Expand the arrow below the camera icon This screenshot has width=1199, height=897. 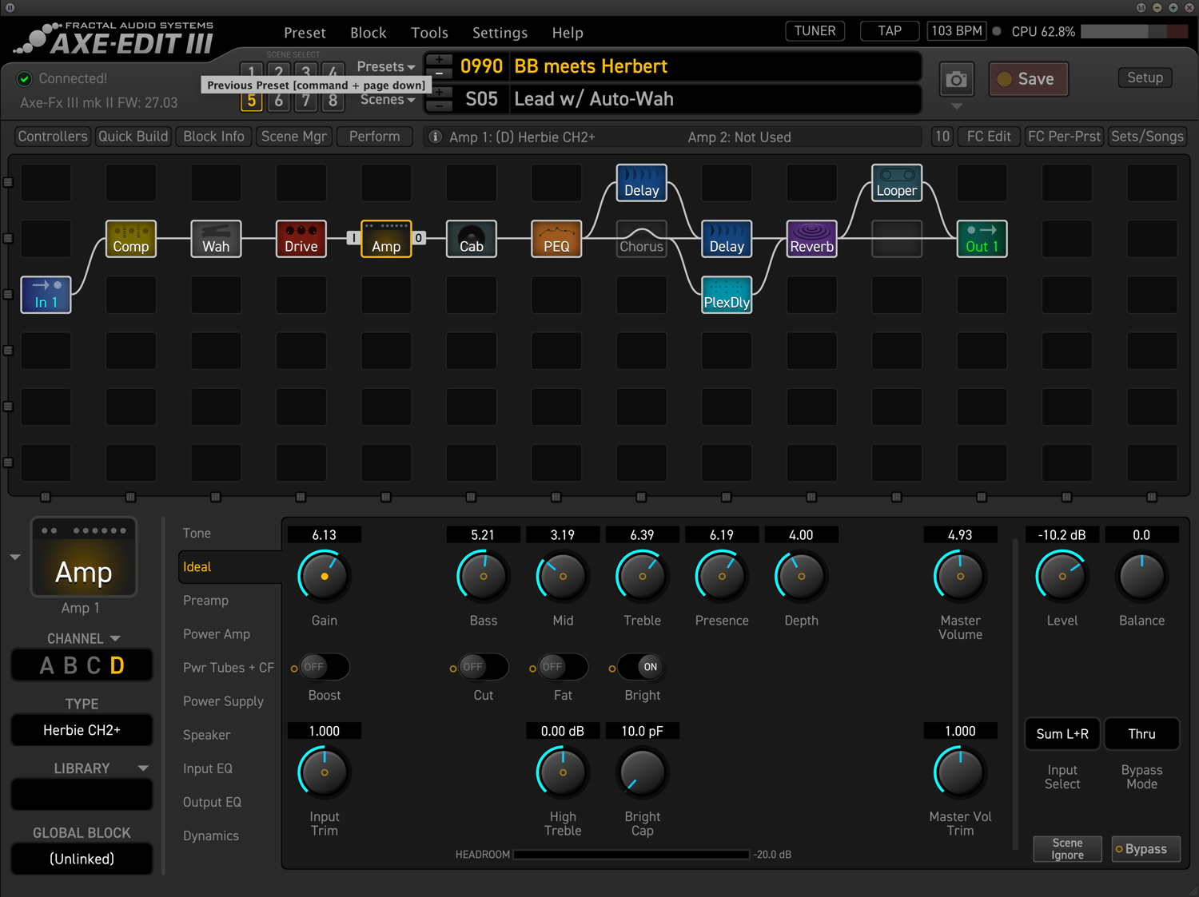point(957,105)
